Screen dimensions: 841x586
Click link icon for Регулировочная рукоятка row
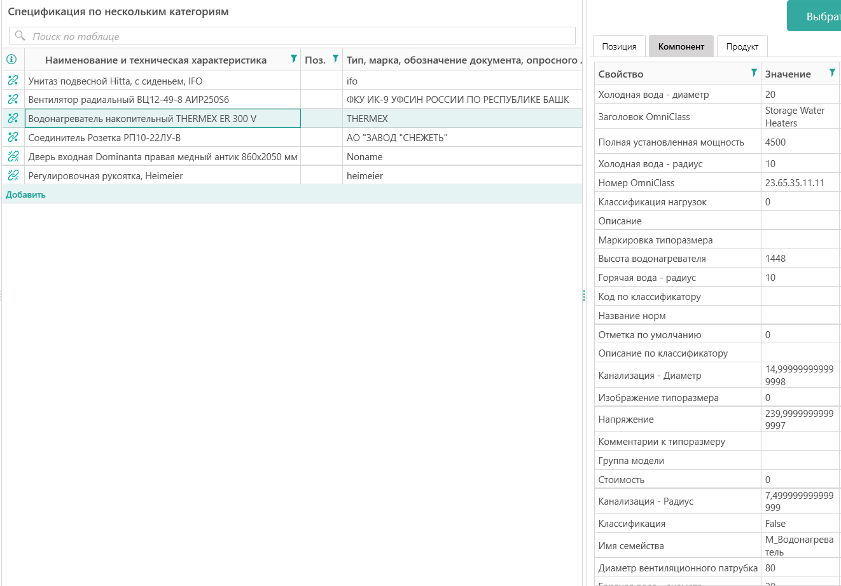13,175
